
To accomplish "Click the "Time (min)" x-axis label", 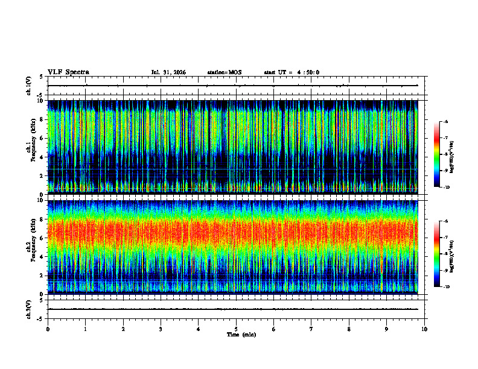I will tap(241, 335).
